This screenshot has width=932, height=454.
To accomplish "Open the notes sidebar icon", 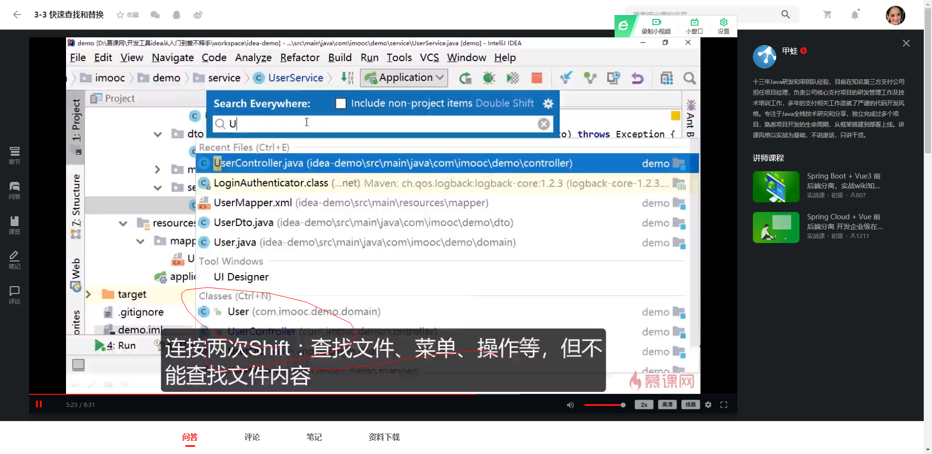I will coord(15,260).
